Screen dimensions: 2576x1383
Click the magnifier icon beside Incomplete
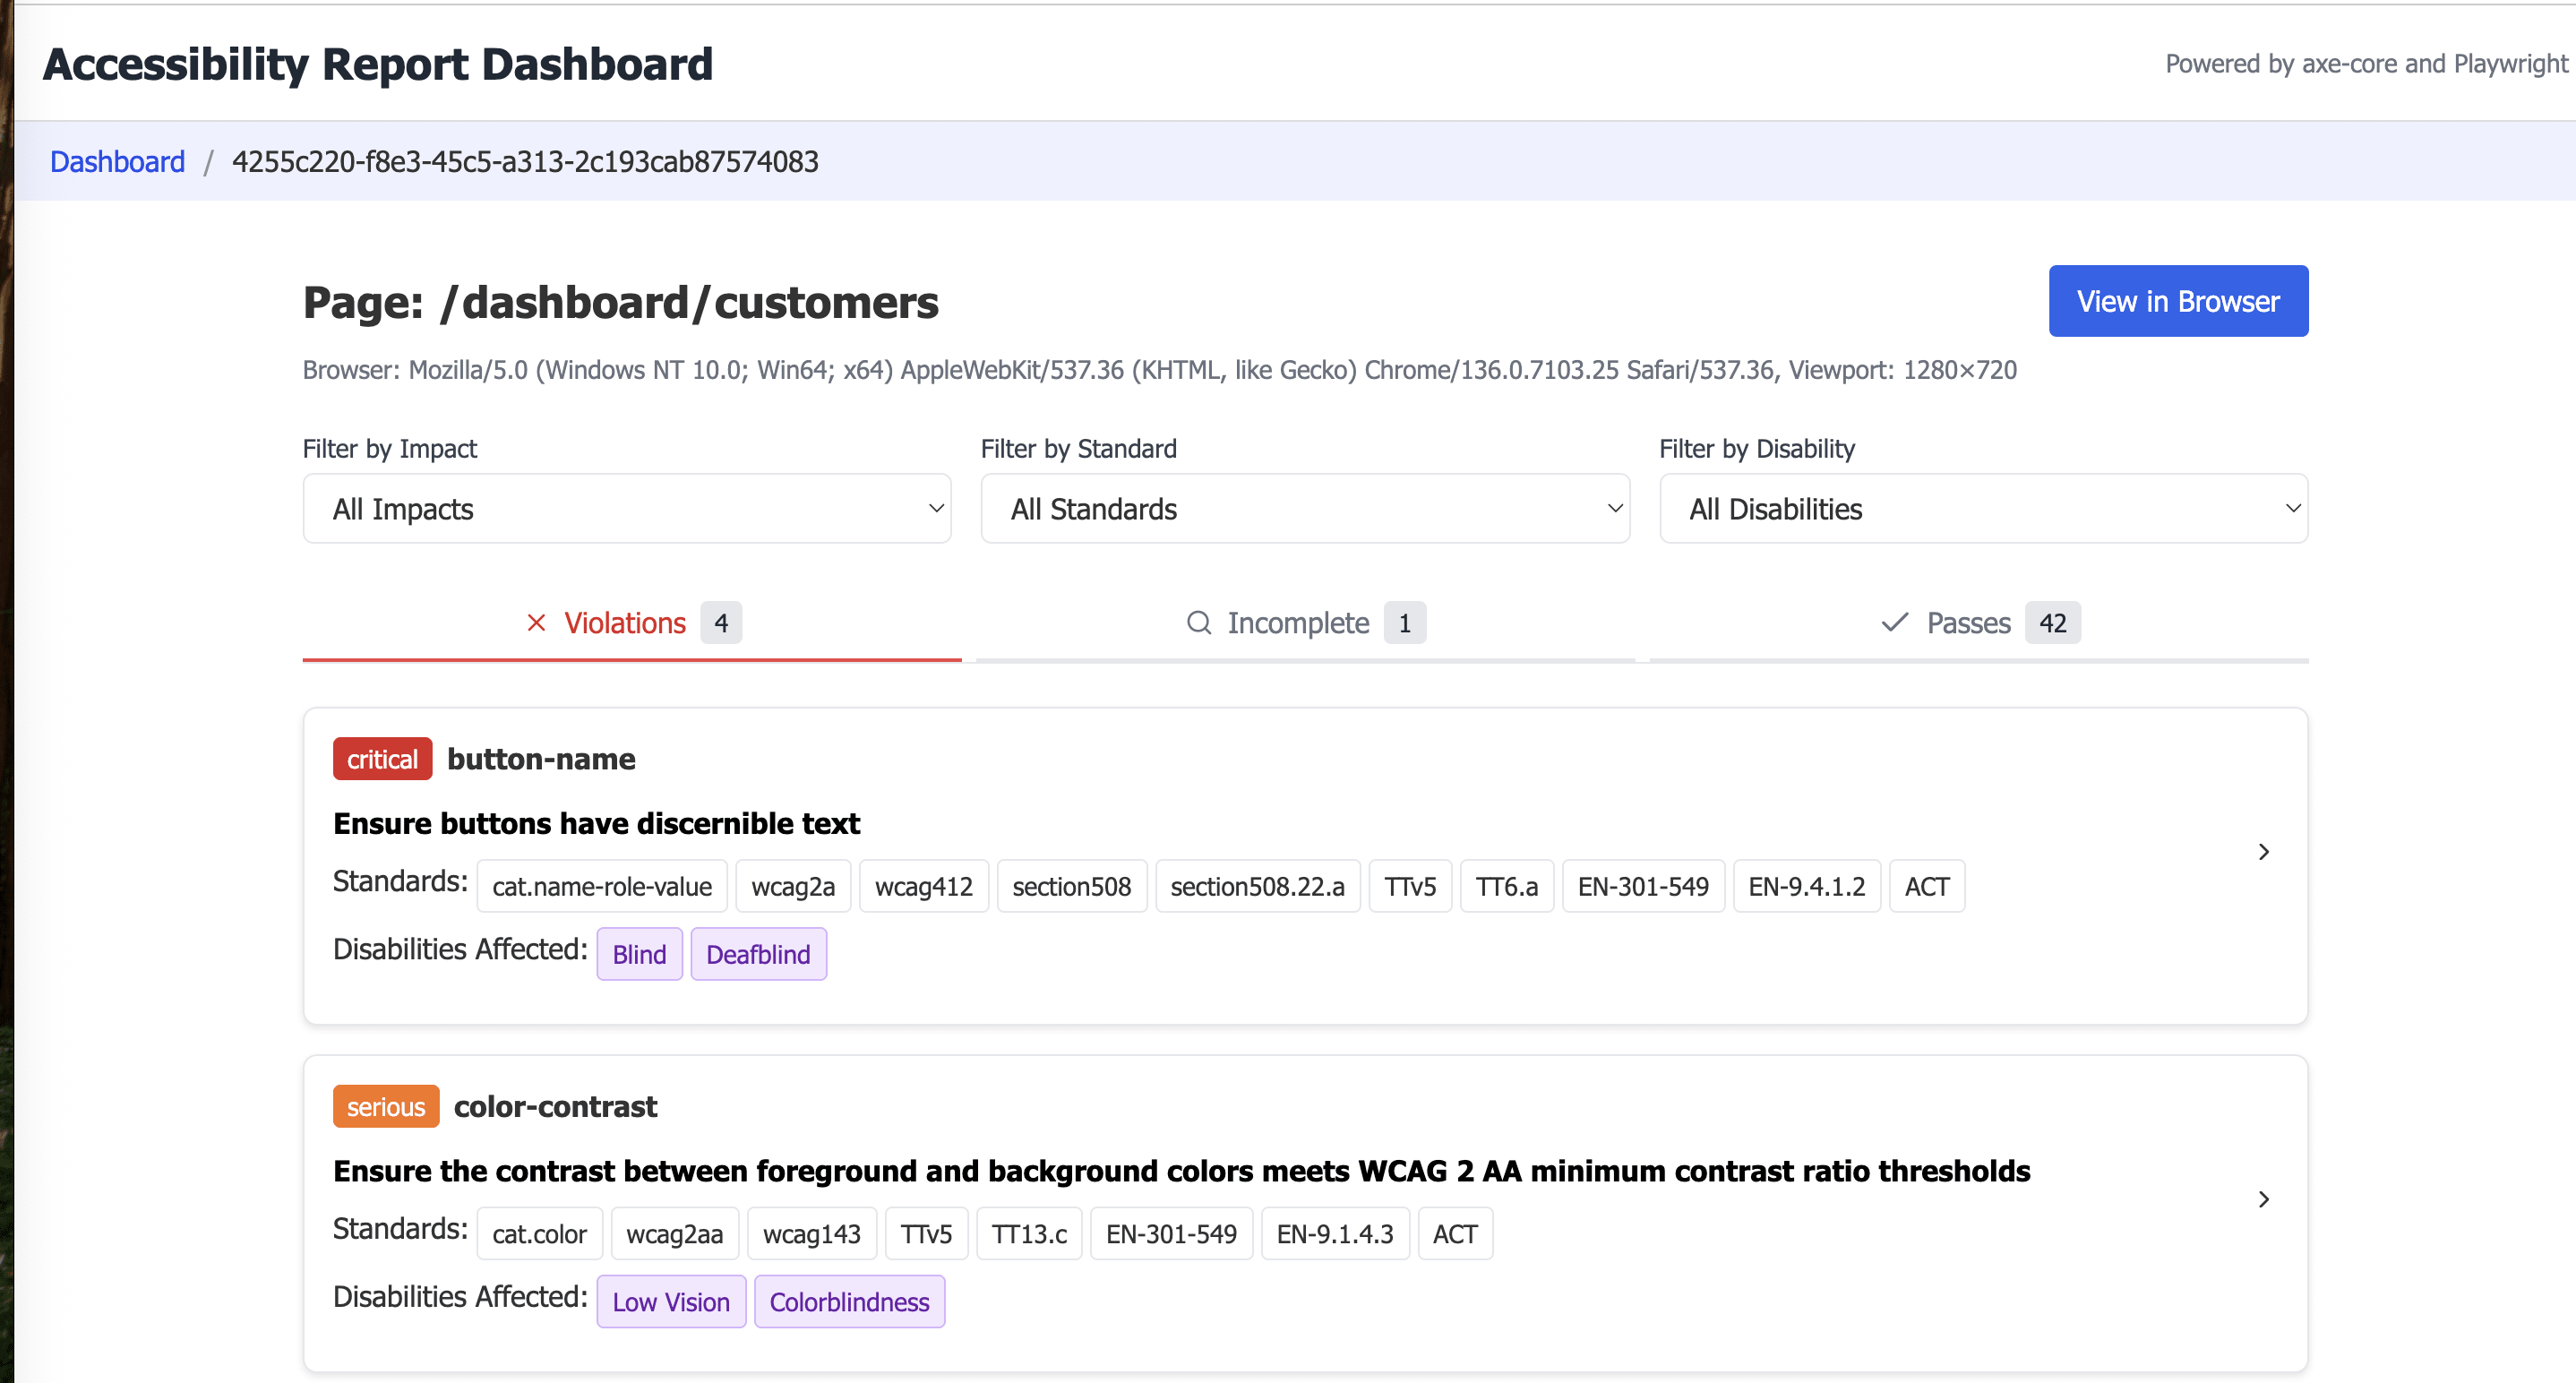point(1198,622)
